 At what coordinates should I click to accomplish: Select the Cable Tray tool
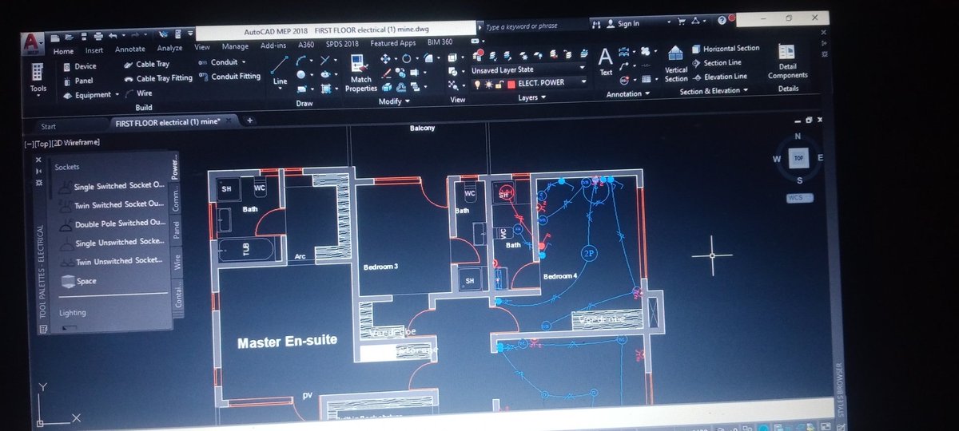coord(146,64)
